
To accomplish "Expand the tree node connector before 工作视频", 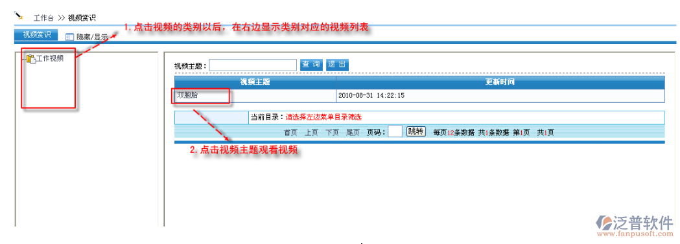I will tap(24, 59).
